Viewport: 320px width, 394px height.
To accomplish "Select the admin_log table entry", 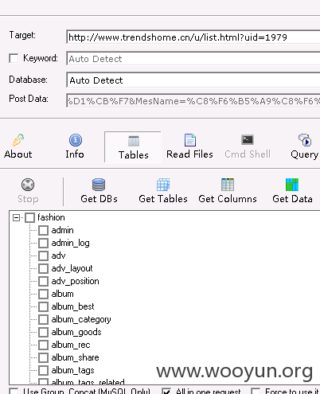I will [70, 243].
